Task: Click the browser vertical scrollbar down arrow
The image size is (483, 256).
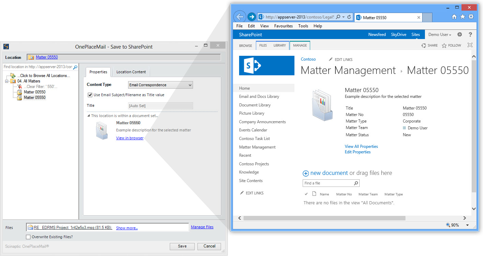Action: [x=474, y=208]
